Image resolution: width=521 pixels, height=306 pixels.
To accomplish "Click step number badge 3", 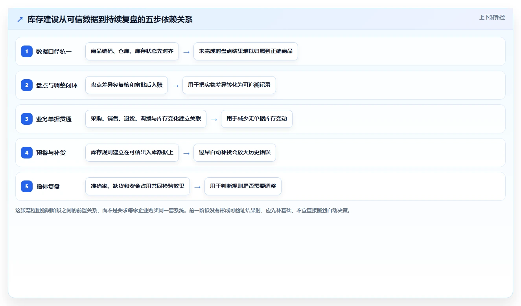I will tap(27, 119).
